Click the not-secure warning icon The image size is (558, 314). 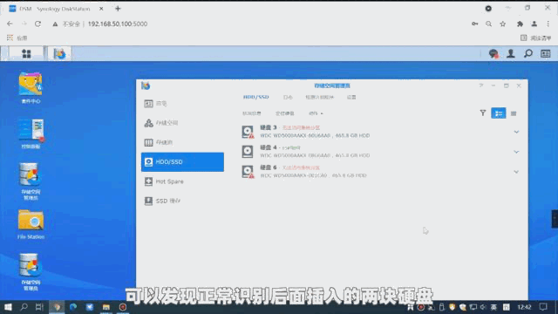click(55, 24)
